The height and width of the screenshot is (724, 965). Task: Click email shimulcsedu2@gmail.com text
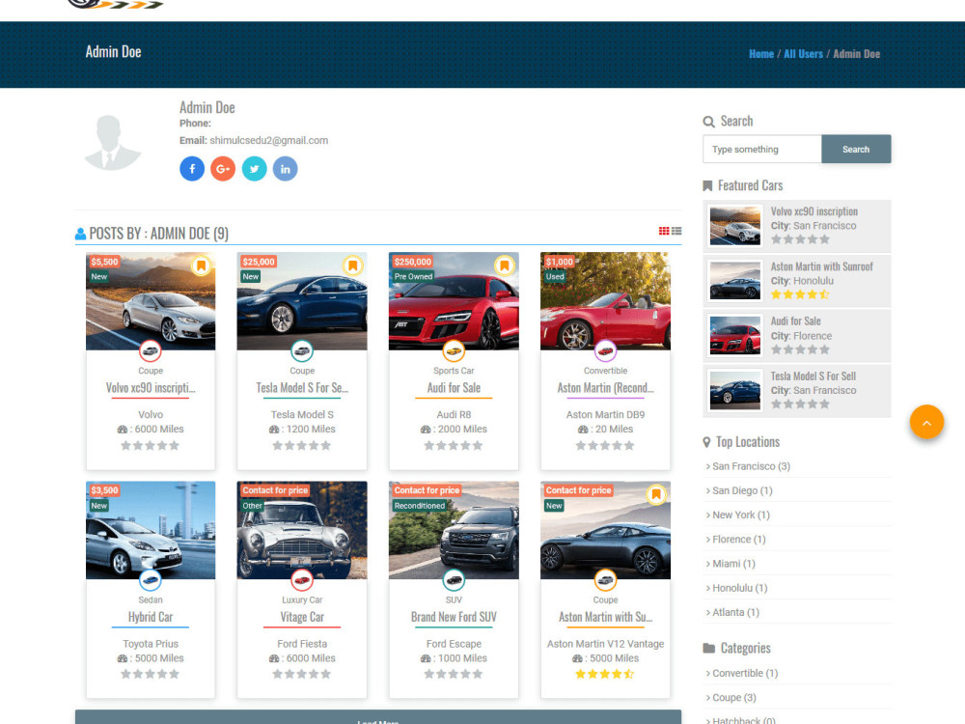[x=269, y=140]
